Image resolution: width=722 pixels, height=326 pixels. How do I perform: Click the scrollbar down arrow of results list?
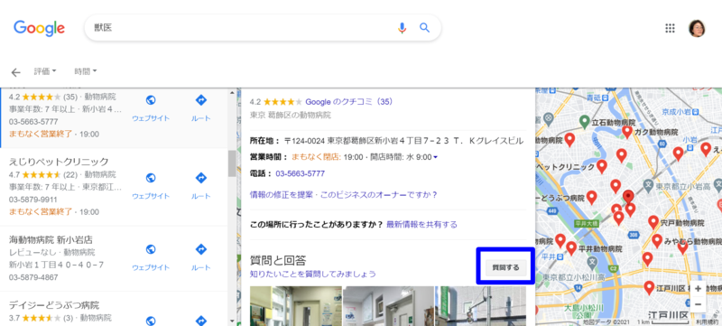[232, 321]
